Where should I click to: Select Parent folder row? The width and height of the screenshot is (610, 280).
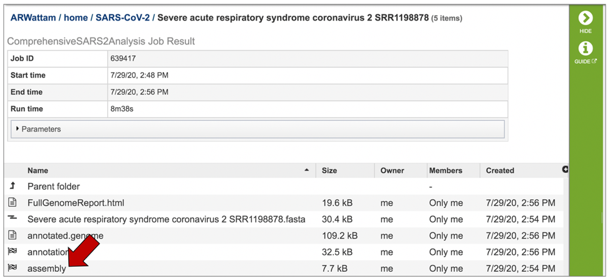click(x=54, y=187)
